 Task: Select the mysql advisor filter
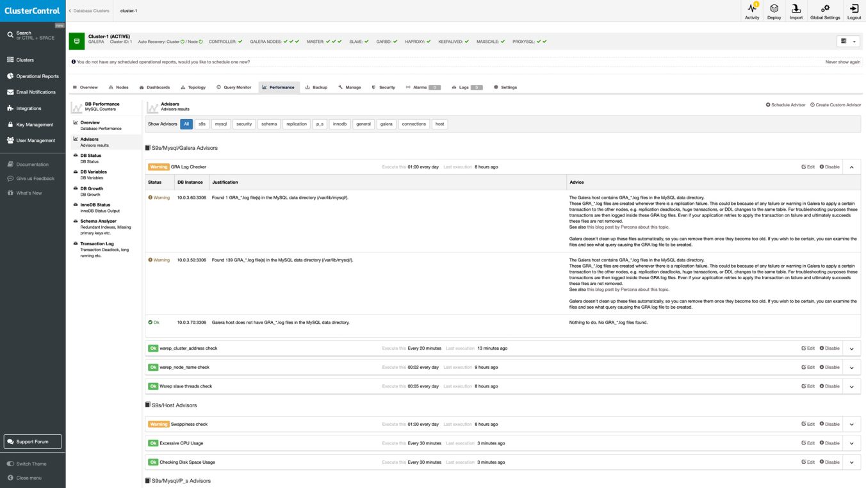[x=220, y=124]
